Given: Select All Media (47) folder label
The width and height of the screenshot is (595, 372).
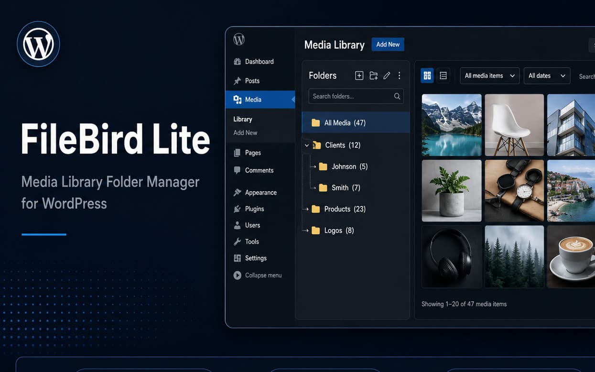Looking at the screenshot, I should pyautogui.click(x=345, y=123).
